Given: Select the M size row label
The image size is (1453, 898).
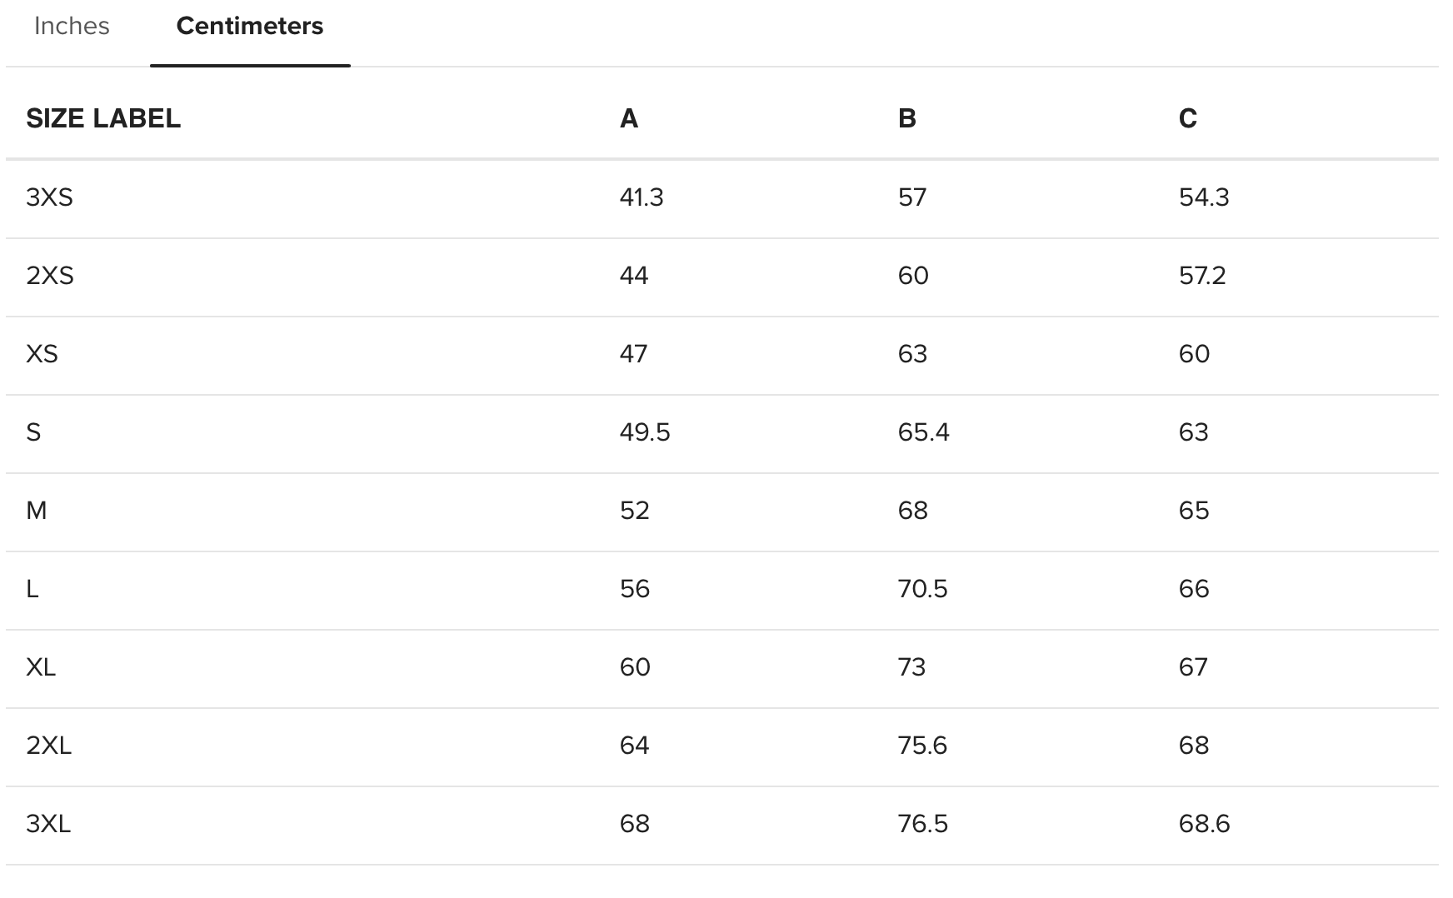Looking at the screenshot, I should (x=36, y=511).
